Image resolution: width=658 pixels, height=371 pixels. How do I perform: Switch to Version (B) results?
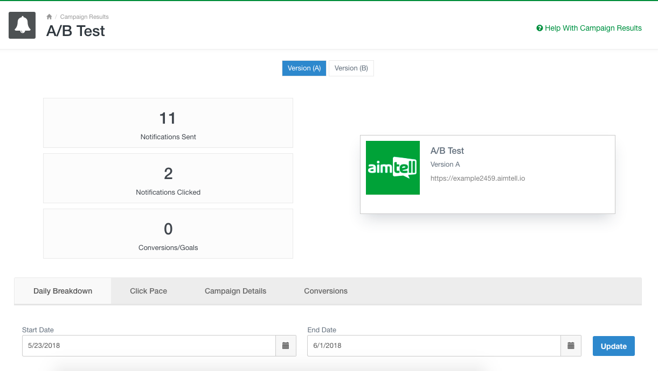click(x=351, y=68)
